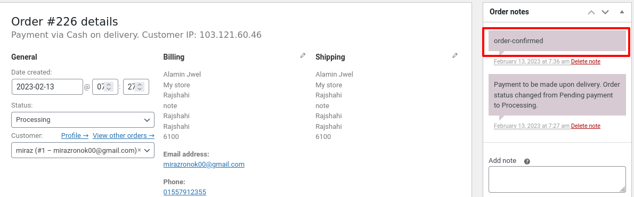
Task: Open the order Status dropdown
Action: pos(83,120)
